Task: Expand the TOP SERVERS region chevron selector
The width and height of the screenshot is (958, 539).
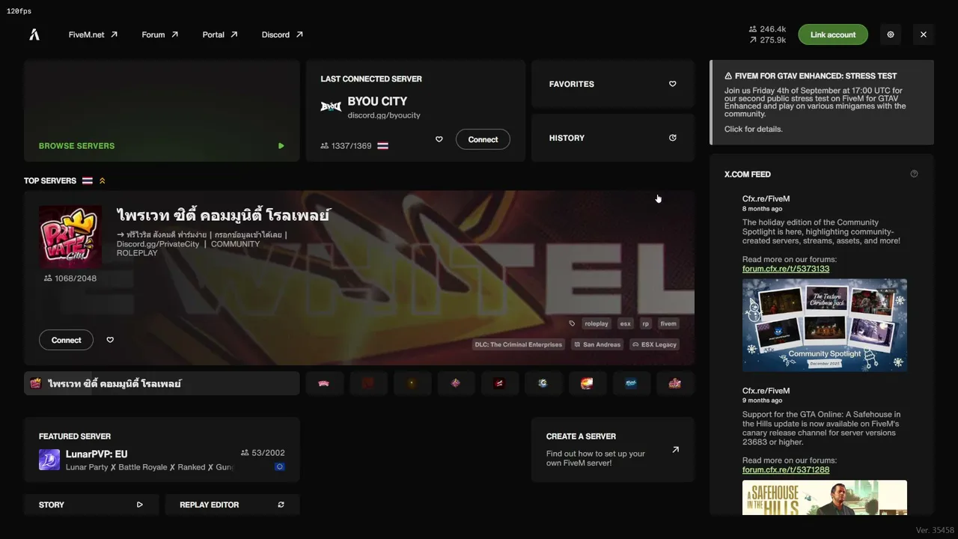Action: [103, 180]
